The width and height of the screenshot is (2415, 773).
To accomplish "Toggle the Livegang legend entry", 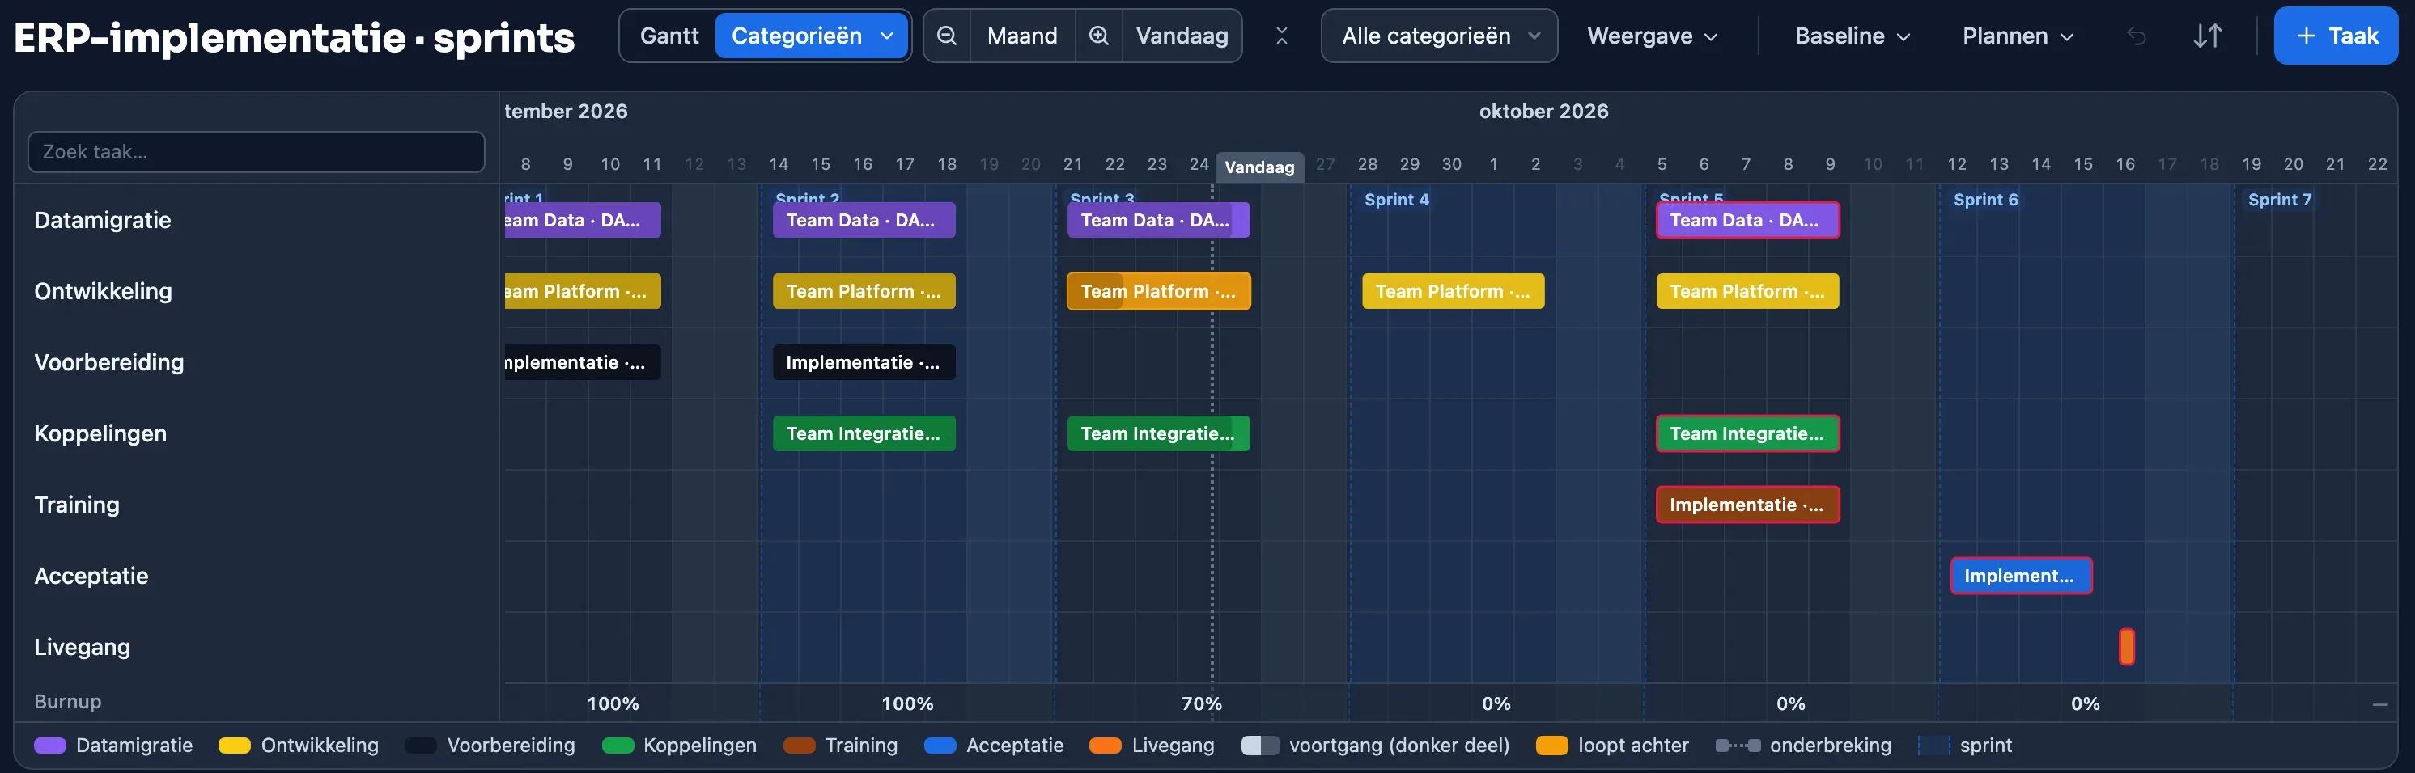I will [x=1151, y=746].
